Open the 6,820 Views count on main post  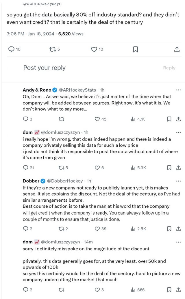click(x=71, y=34)
